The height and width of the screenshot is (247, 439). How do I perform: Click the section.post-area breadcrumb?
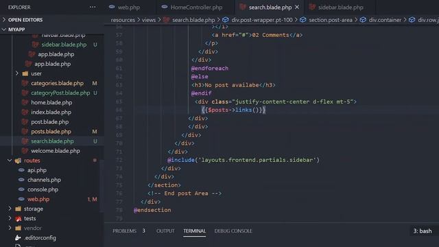point(331,20)
